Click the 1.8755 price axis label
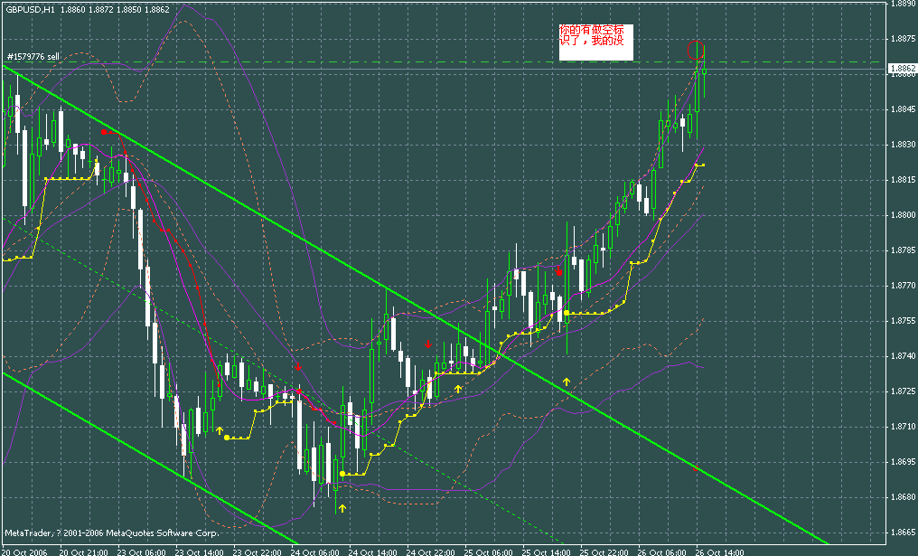The height and width of the screenshot is (556, 918). [x=903, y=320]
